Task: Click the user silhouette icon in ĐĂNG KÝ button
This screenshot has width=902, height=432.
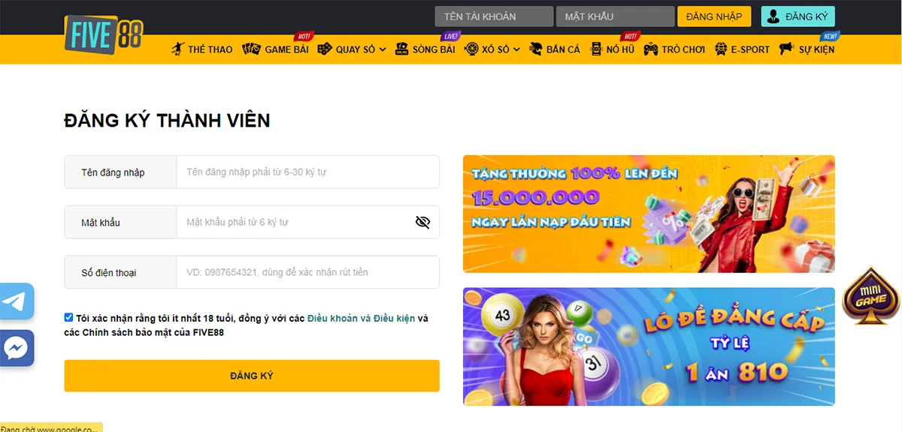Action: point(773,16)
